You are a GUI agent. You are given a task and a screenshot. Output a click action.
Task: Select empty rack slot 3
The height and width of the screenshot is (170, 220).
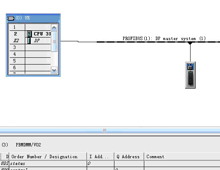tap(30, 47)
